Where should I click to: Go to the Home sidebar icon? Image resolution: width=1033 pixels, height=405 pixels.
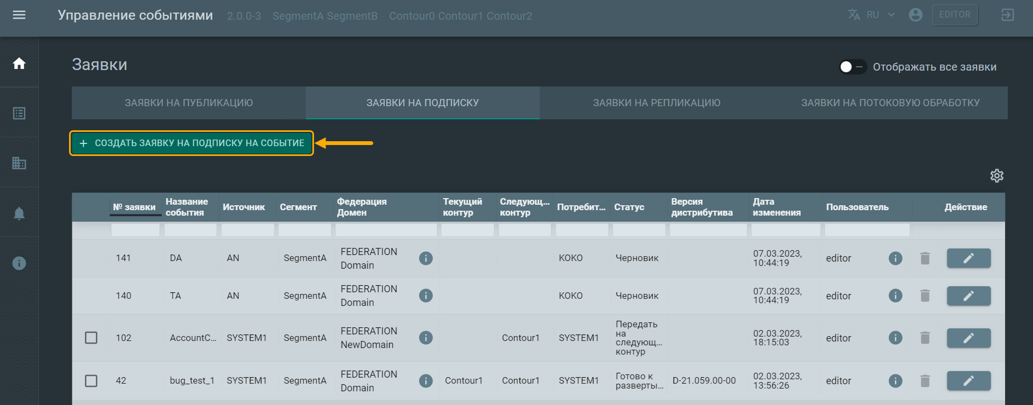19,63
